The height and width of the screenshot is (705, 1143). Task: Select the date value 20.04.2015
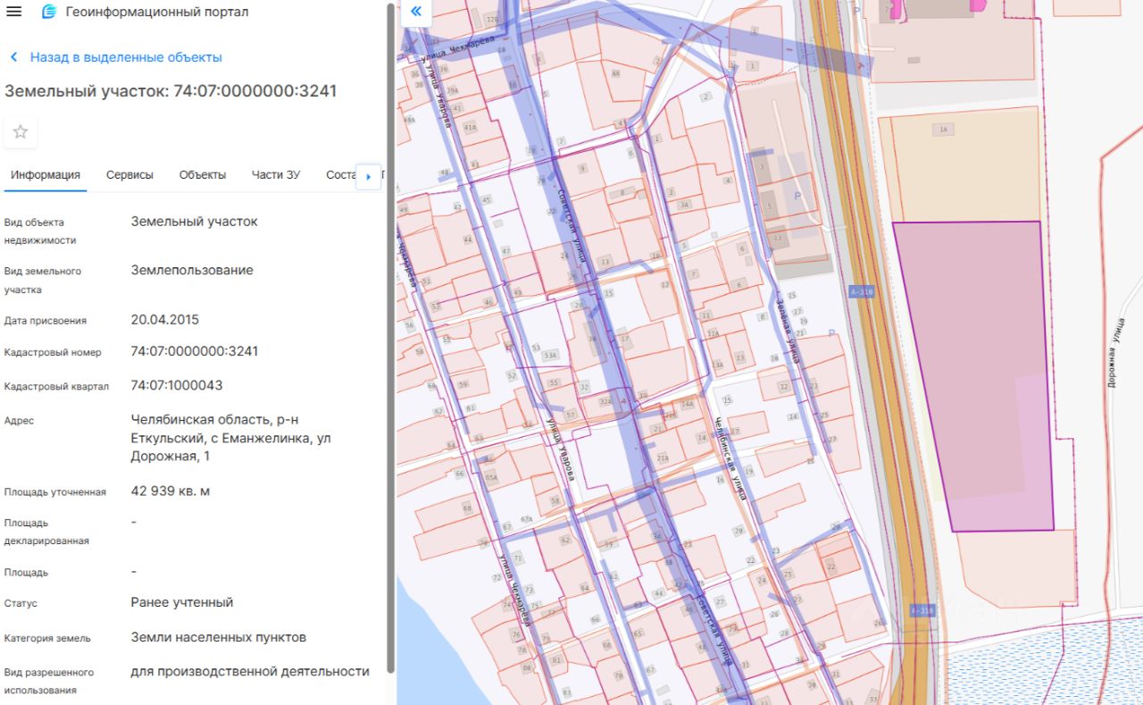click(165, 320)
